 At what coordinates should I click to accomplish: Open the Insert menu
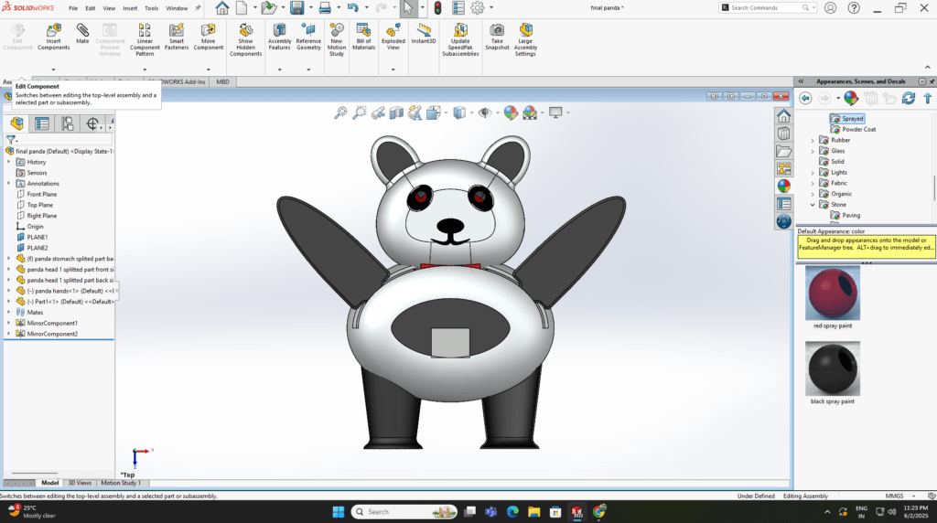130,8
